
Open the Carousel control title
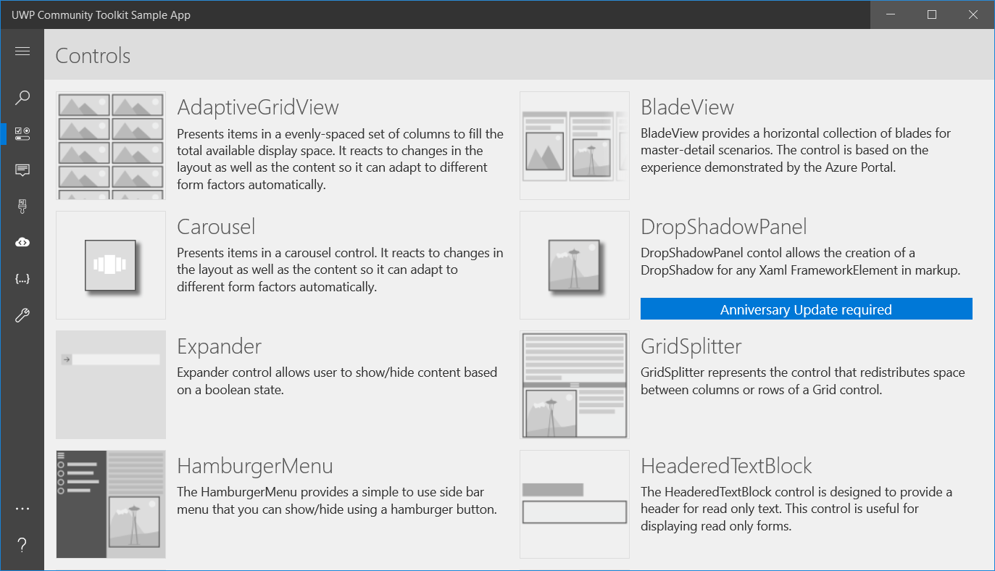[x=216, y=227]
